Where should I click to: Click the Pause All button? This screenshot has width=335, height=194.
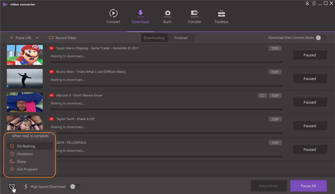308,186
